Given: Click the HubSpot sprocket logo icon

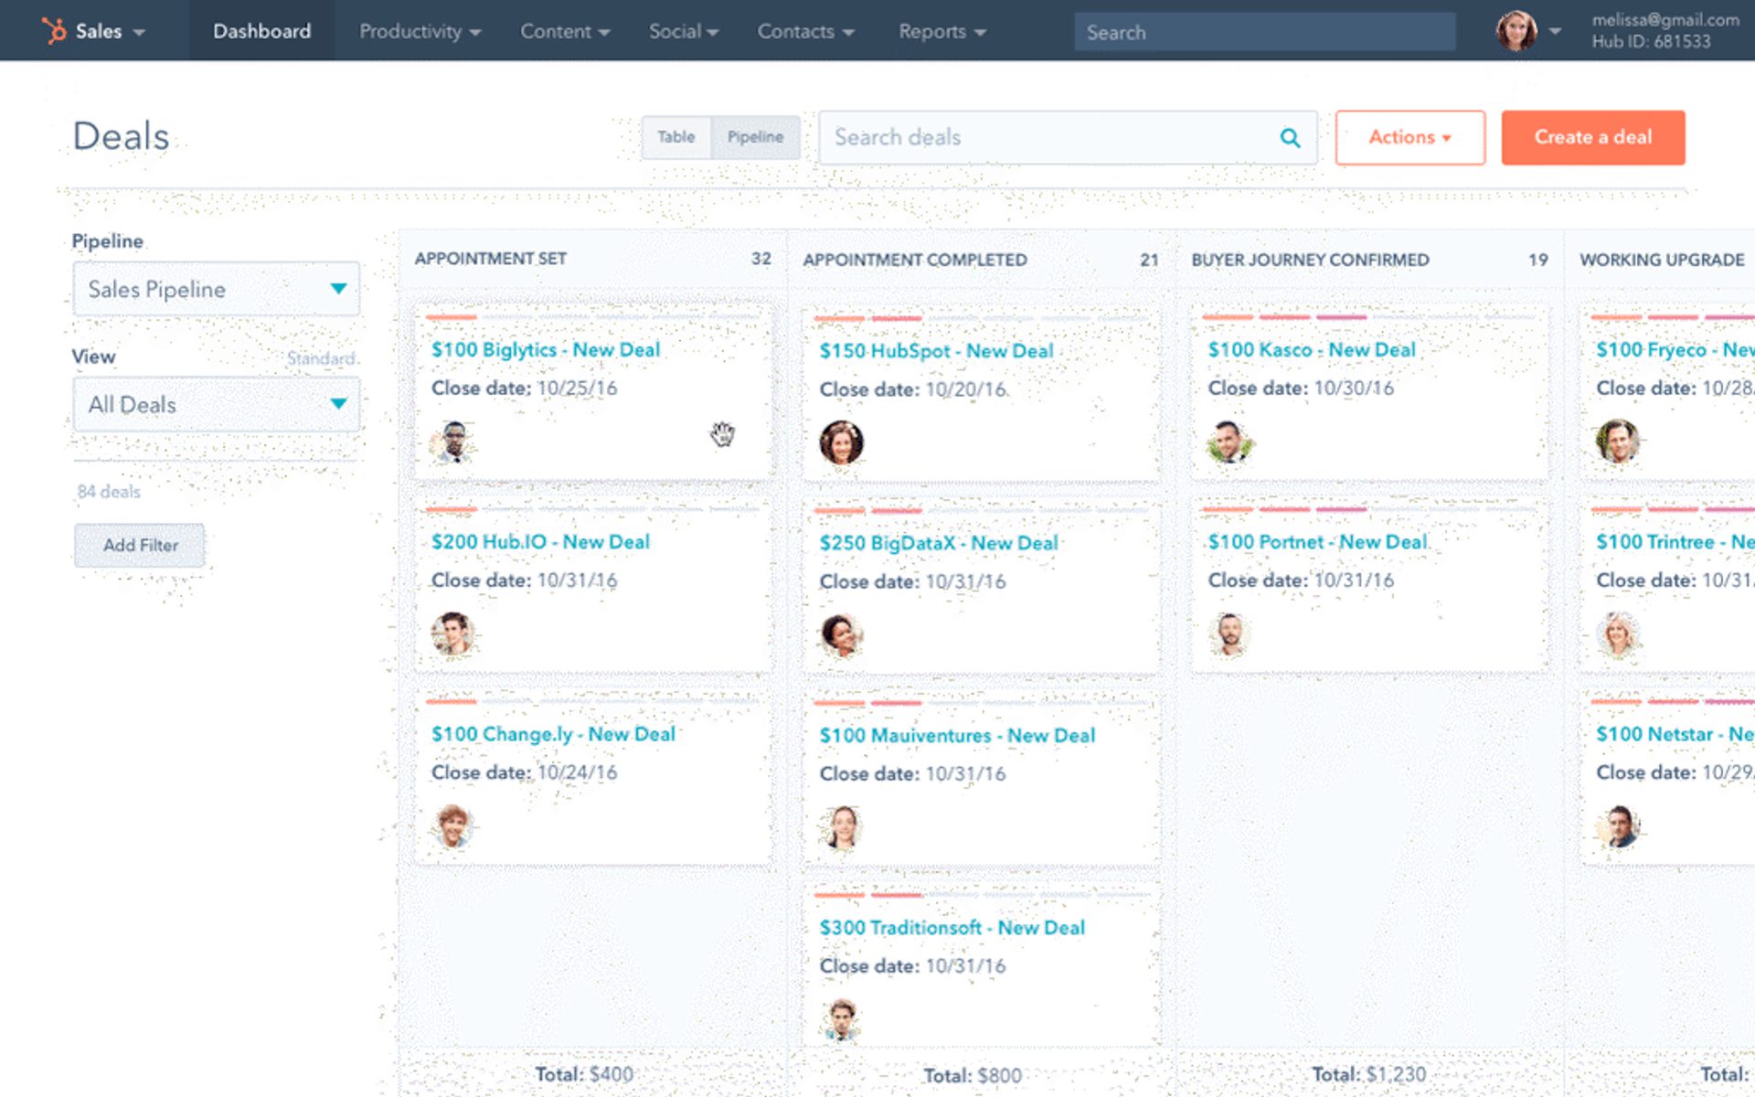Looking at the screenshot, I should coord(54,31).
